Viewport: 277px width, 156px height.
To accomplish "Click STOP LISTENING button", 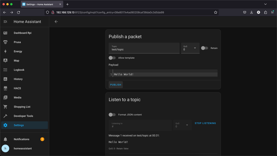I will [205, 123].
